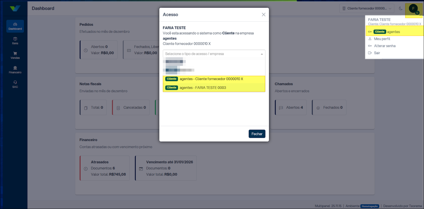Open the Itens box icon
The image size is (424, 209).
click(15, 39)
